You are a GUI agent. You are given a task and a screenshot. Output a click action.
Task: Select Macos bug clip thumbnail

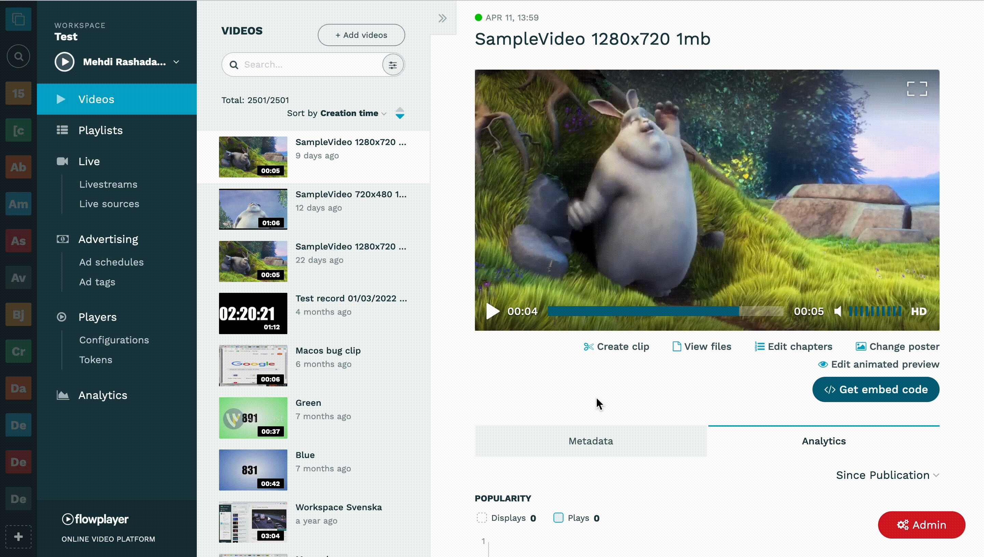click(253, 366)
